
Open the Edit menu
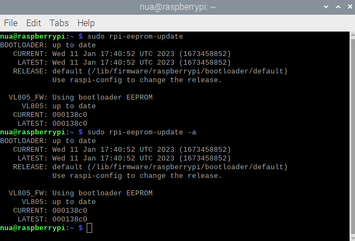click(33, 23)
